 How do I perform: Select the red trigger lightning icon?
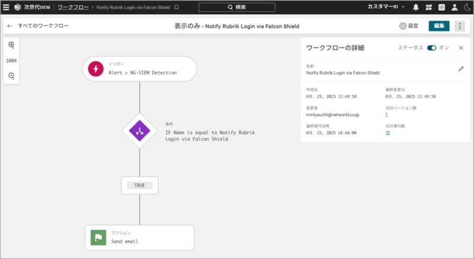(96, 69)
